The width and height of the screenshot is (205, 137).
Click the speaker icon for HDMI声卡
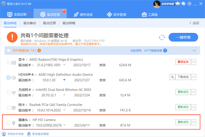tap(14, 78)
